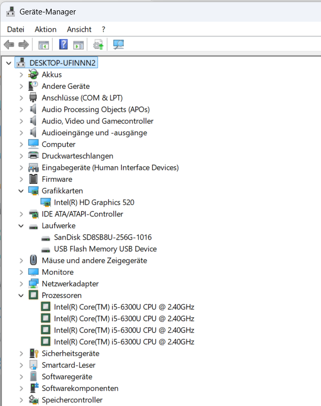Collapse the Laufwerke category
Viewport: 321px width, 406px height.
point(21,226)
